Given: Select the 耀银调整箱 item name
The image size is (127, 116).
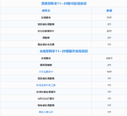Looking at the screenshot, I should coord(46,65).
